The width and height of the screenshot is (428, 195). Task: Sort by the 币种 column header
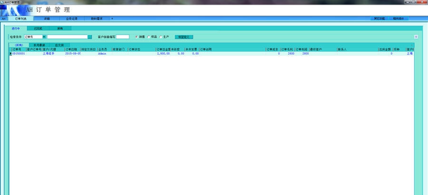(399, 49)
